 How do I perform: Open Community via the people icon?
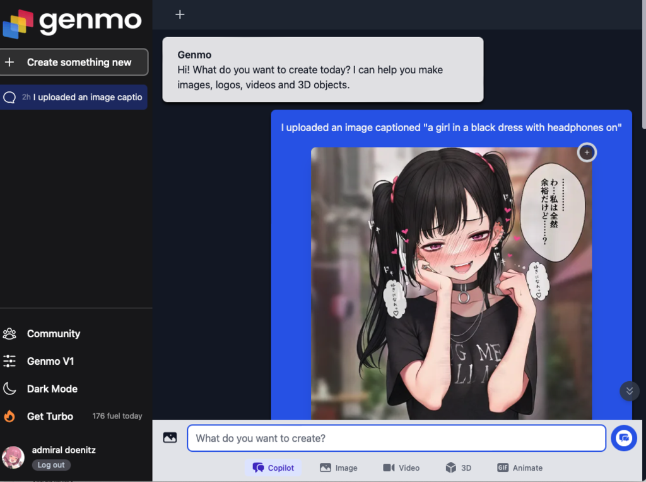(x=9, y=333)
